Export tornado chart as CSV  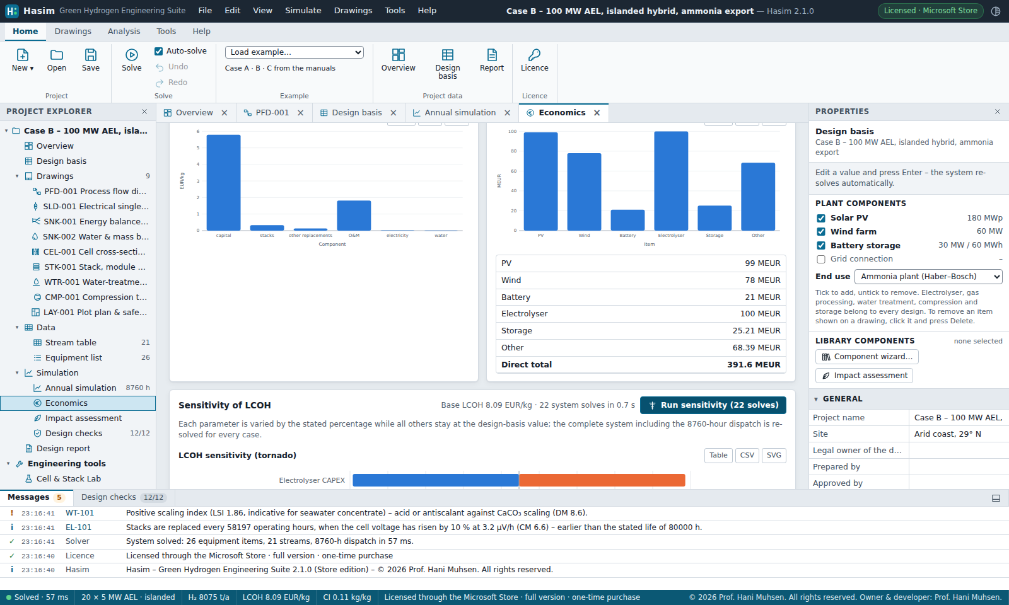747,456
